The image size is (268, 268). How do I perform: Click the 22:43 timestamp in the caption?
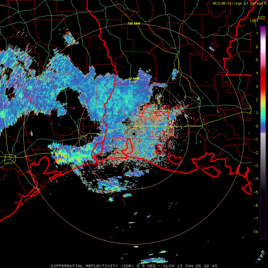[x=211, y=266]
